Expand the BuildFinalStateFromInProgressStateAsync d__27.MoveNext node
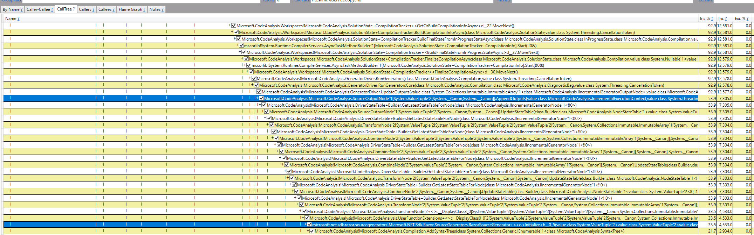Image resolution: width=754 pixels, height=235 pixels. [240, 52]
